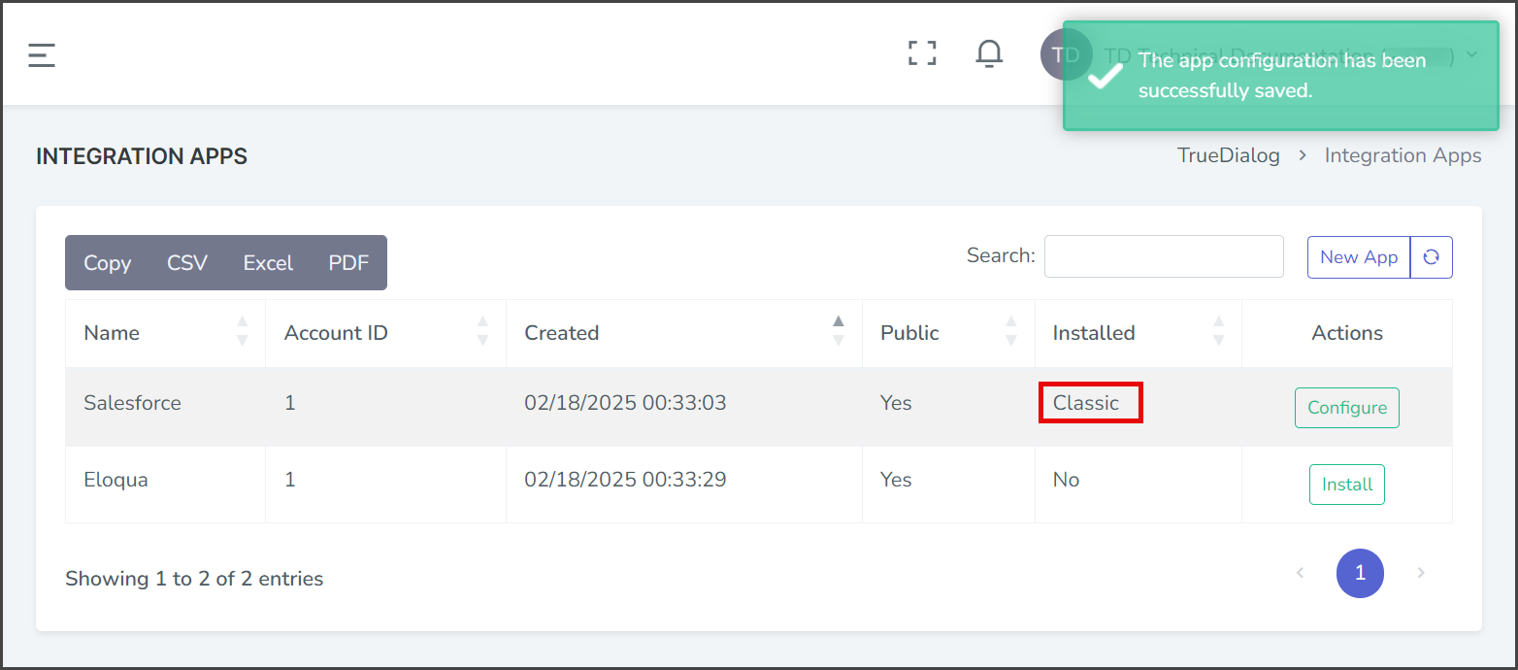This screenshot has height=670, width=1518.
Task: Click the No installed value for Eloqua
Action: coord(1066,480)
